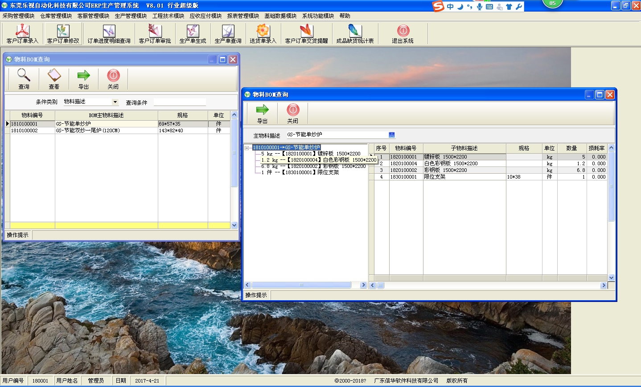Viewport: 641px width, 387px height.
Task: Open 报表管理模块 menu
Action: [x=243, y=16]
